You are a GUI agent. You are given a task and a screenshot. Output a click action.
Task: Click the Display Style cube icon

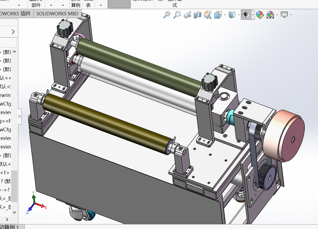pyautogui.click(x=232, y=15)
